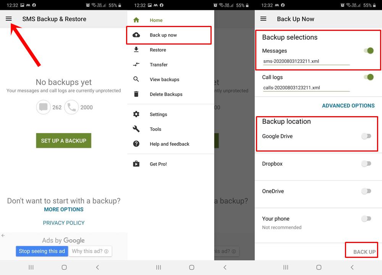This screenshot has height=275, width=382.
Task: Click the cloud upload icon for Back up now
Action: click(136, 35)
